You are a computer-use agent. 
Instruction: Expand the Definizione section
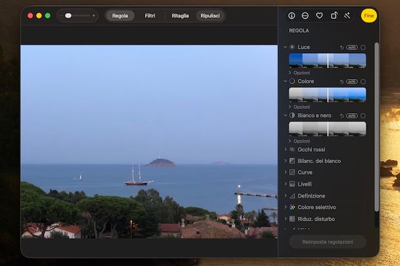(285, 196)
